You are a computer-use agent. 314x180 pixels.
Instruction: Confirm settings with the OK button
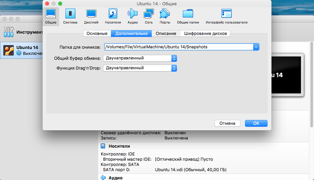point(256,123)
